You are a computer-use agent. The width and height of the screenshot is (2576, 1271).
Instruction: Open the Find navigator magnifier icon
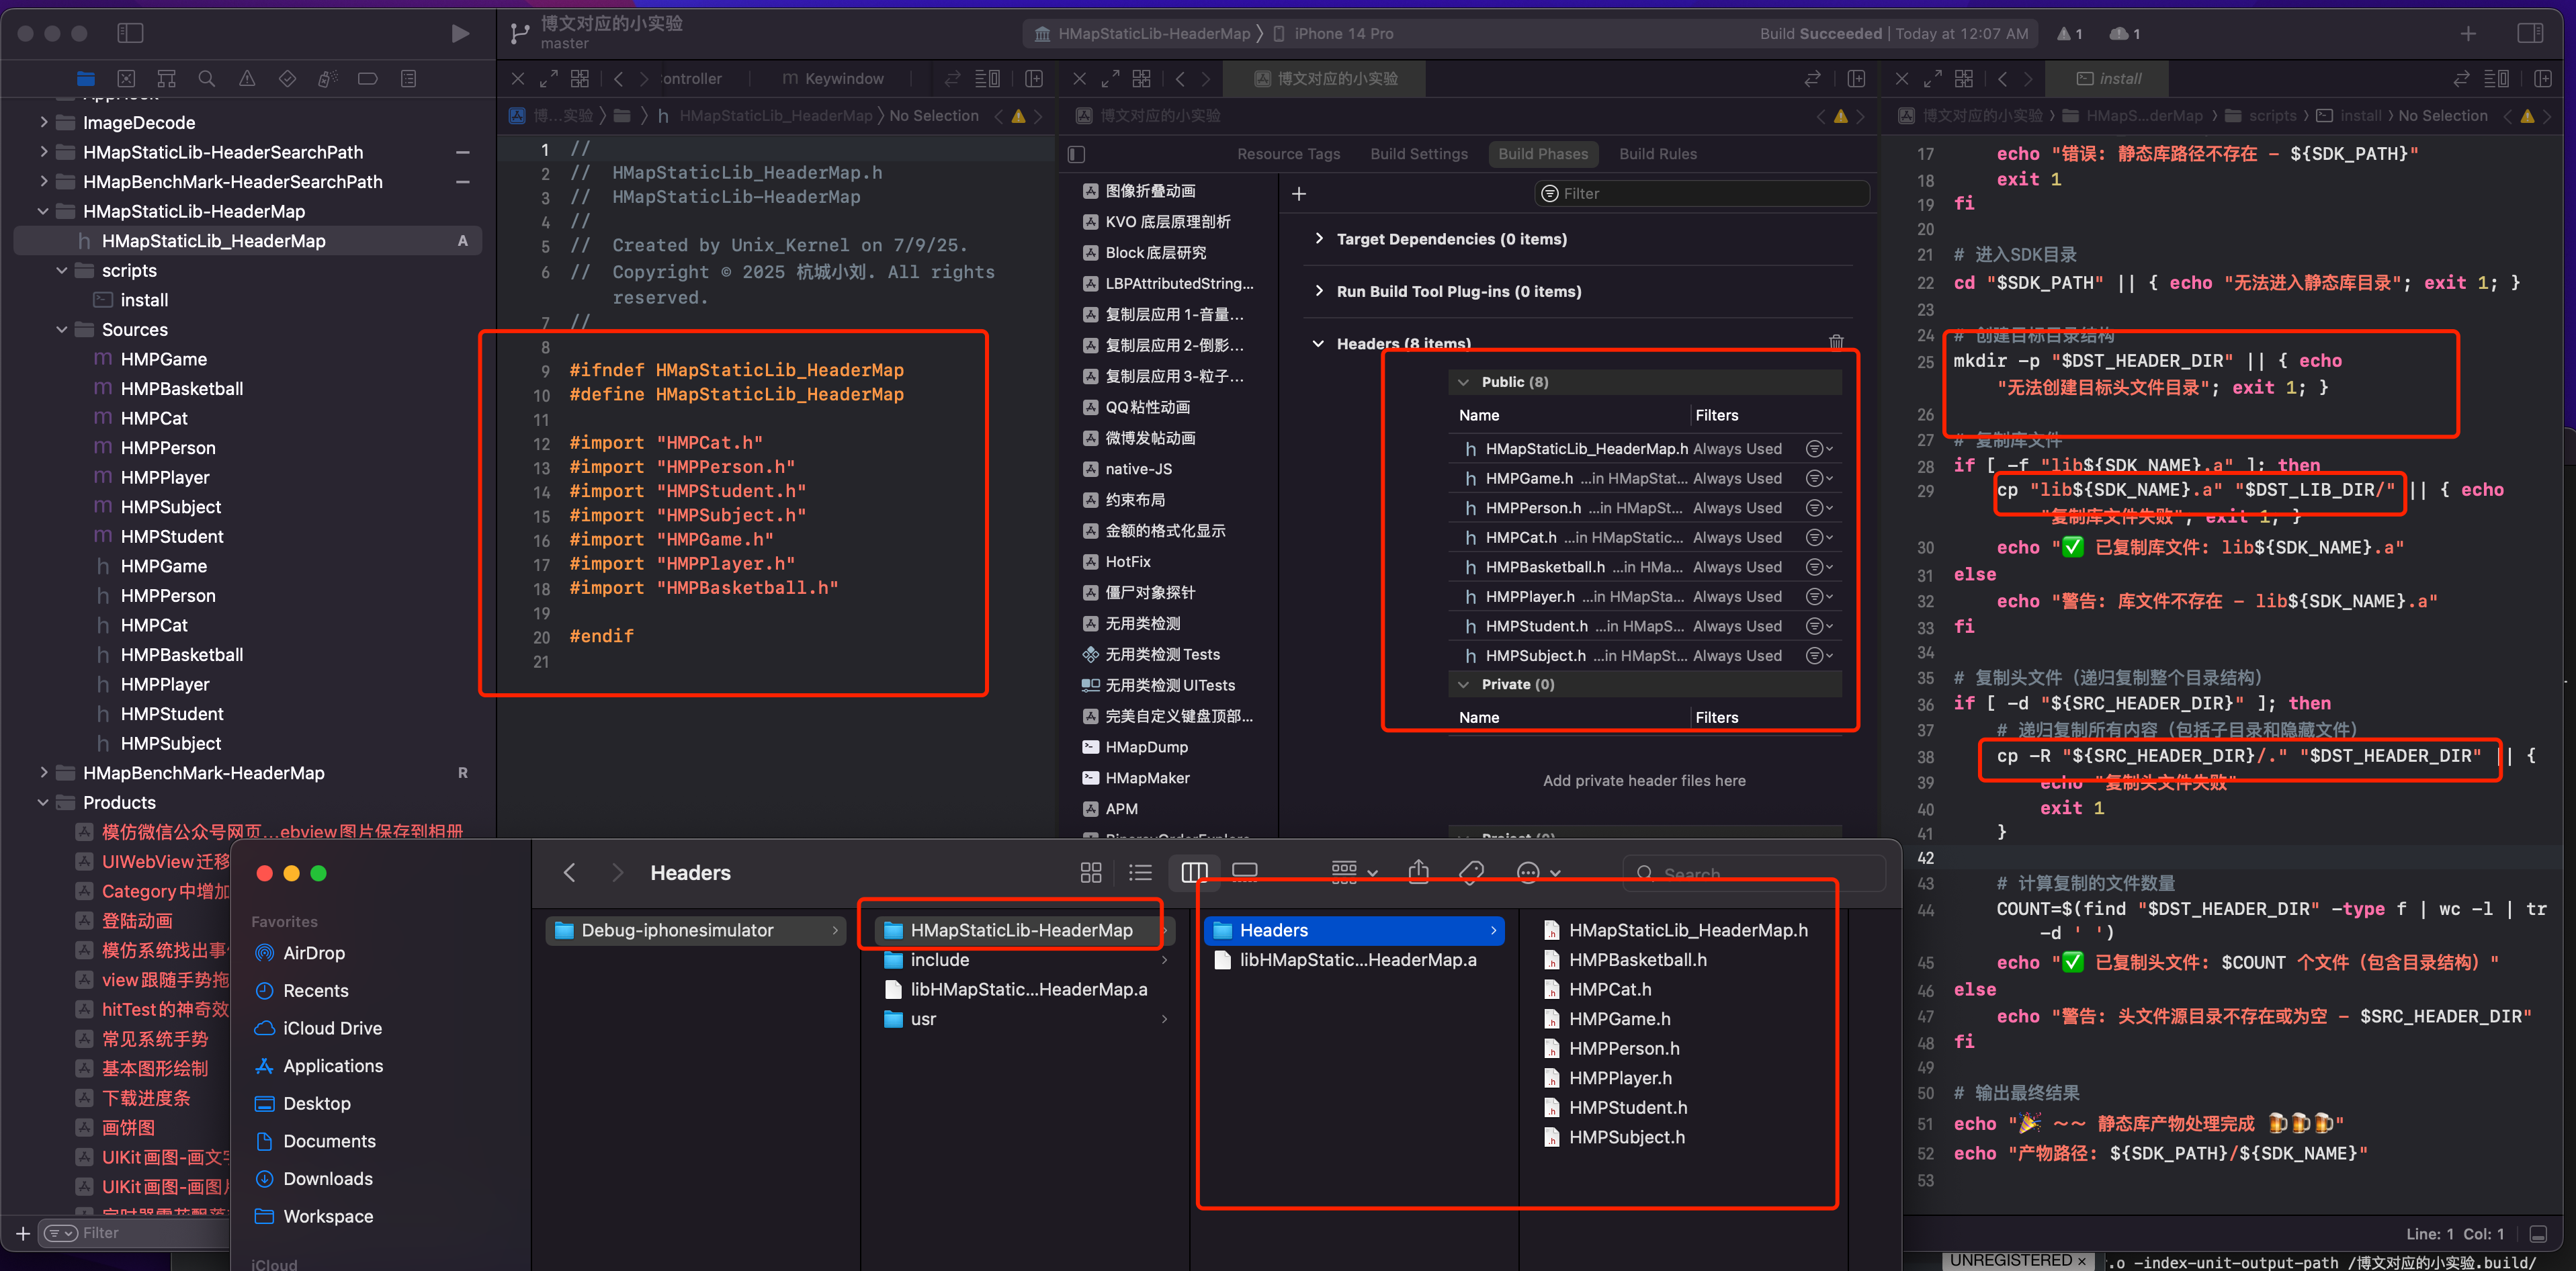tap(206, 78)
